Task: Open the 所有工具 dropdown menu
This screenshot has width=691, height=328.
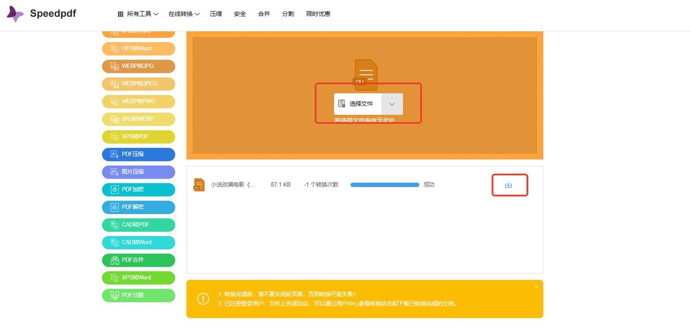Action: click(x=138, y=14)
